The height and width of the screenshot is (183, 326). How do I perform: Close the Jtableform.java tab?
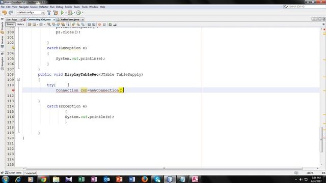tap(83, 19)
